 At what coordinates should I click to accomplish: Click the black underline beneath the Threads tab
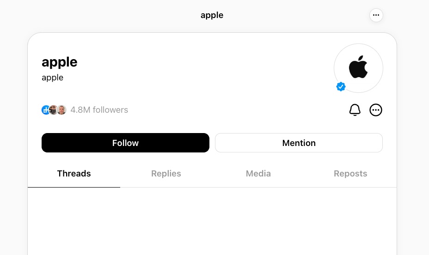[x=74, y=187]
